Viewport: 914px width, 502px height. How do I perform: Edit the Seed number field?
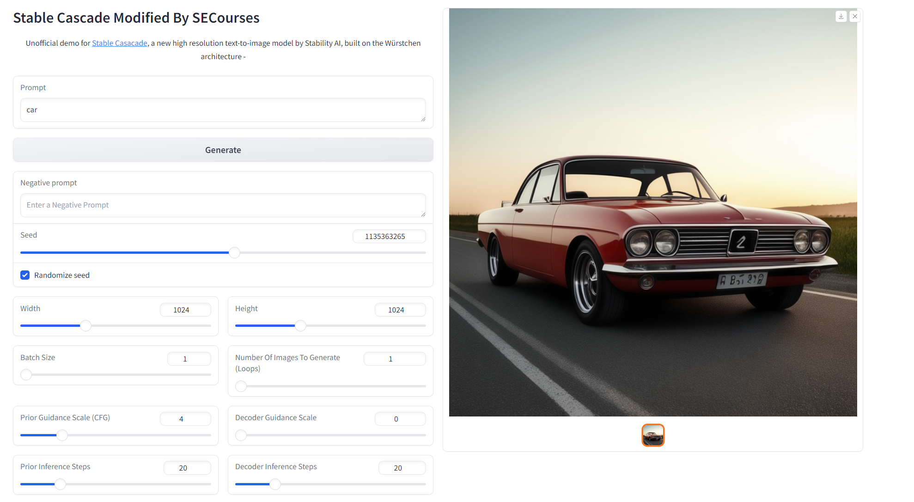pos(389,236)
